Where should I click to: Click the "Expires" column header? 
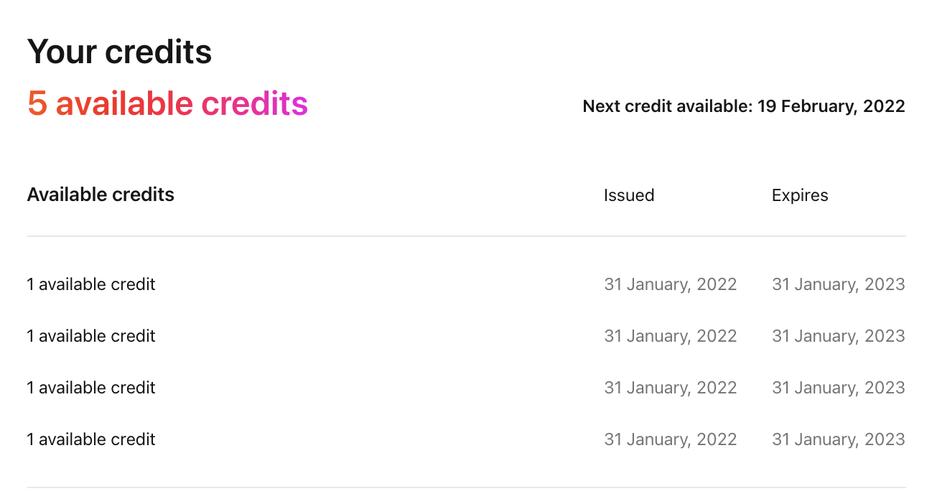[800, 195]
